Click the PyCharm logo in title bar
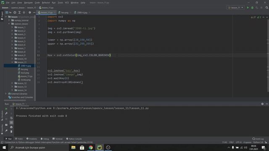 click(x=3, y=3)
